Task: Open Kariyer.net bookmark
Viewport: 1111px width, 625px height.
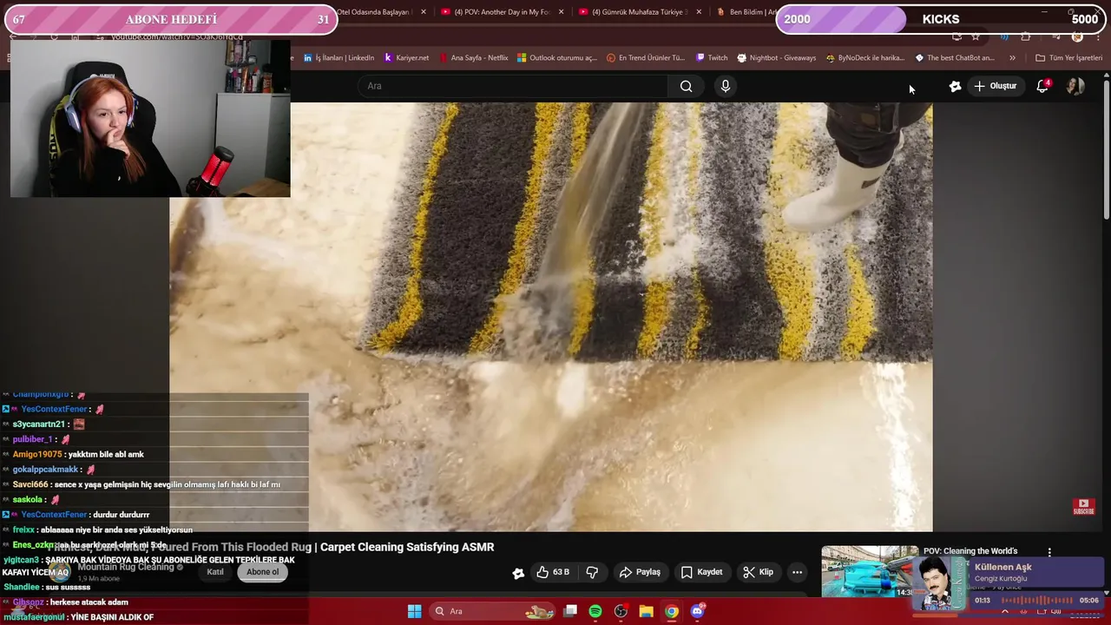Action: (406, 58)
